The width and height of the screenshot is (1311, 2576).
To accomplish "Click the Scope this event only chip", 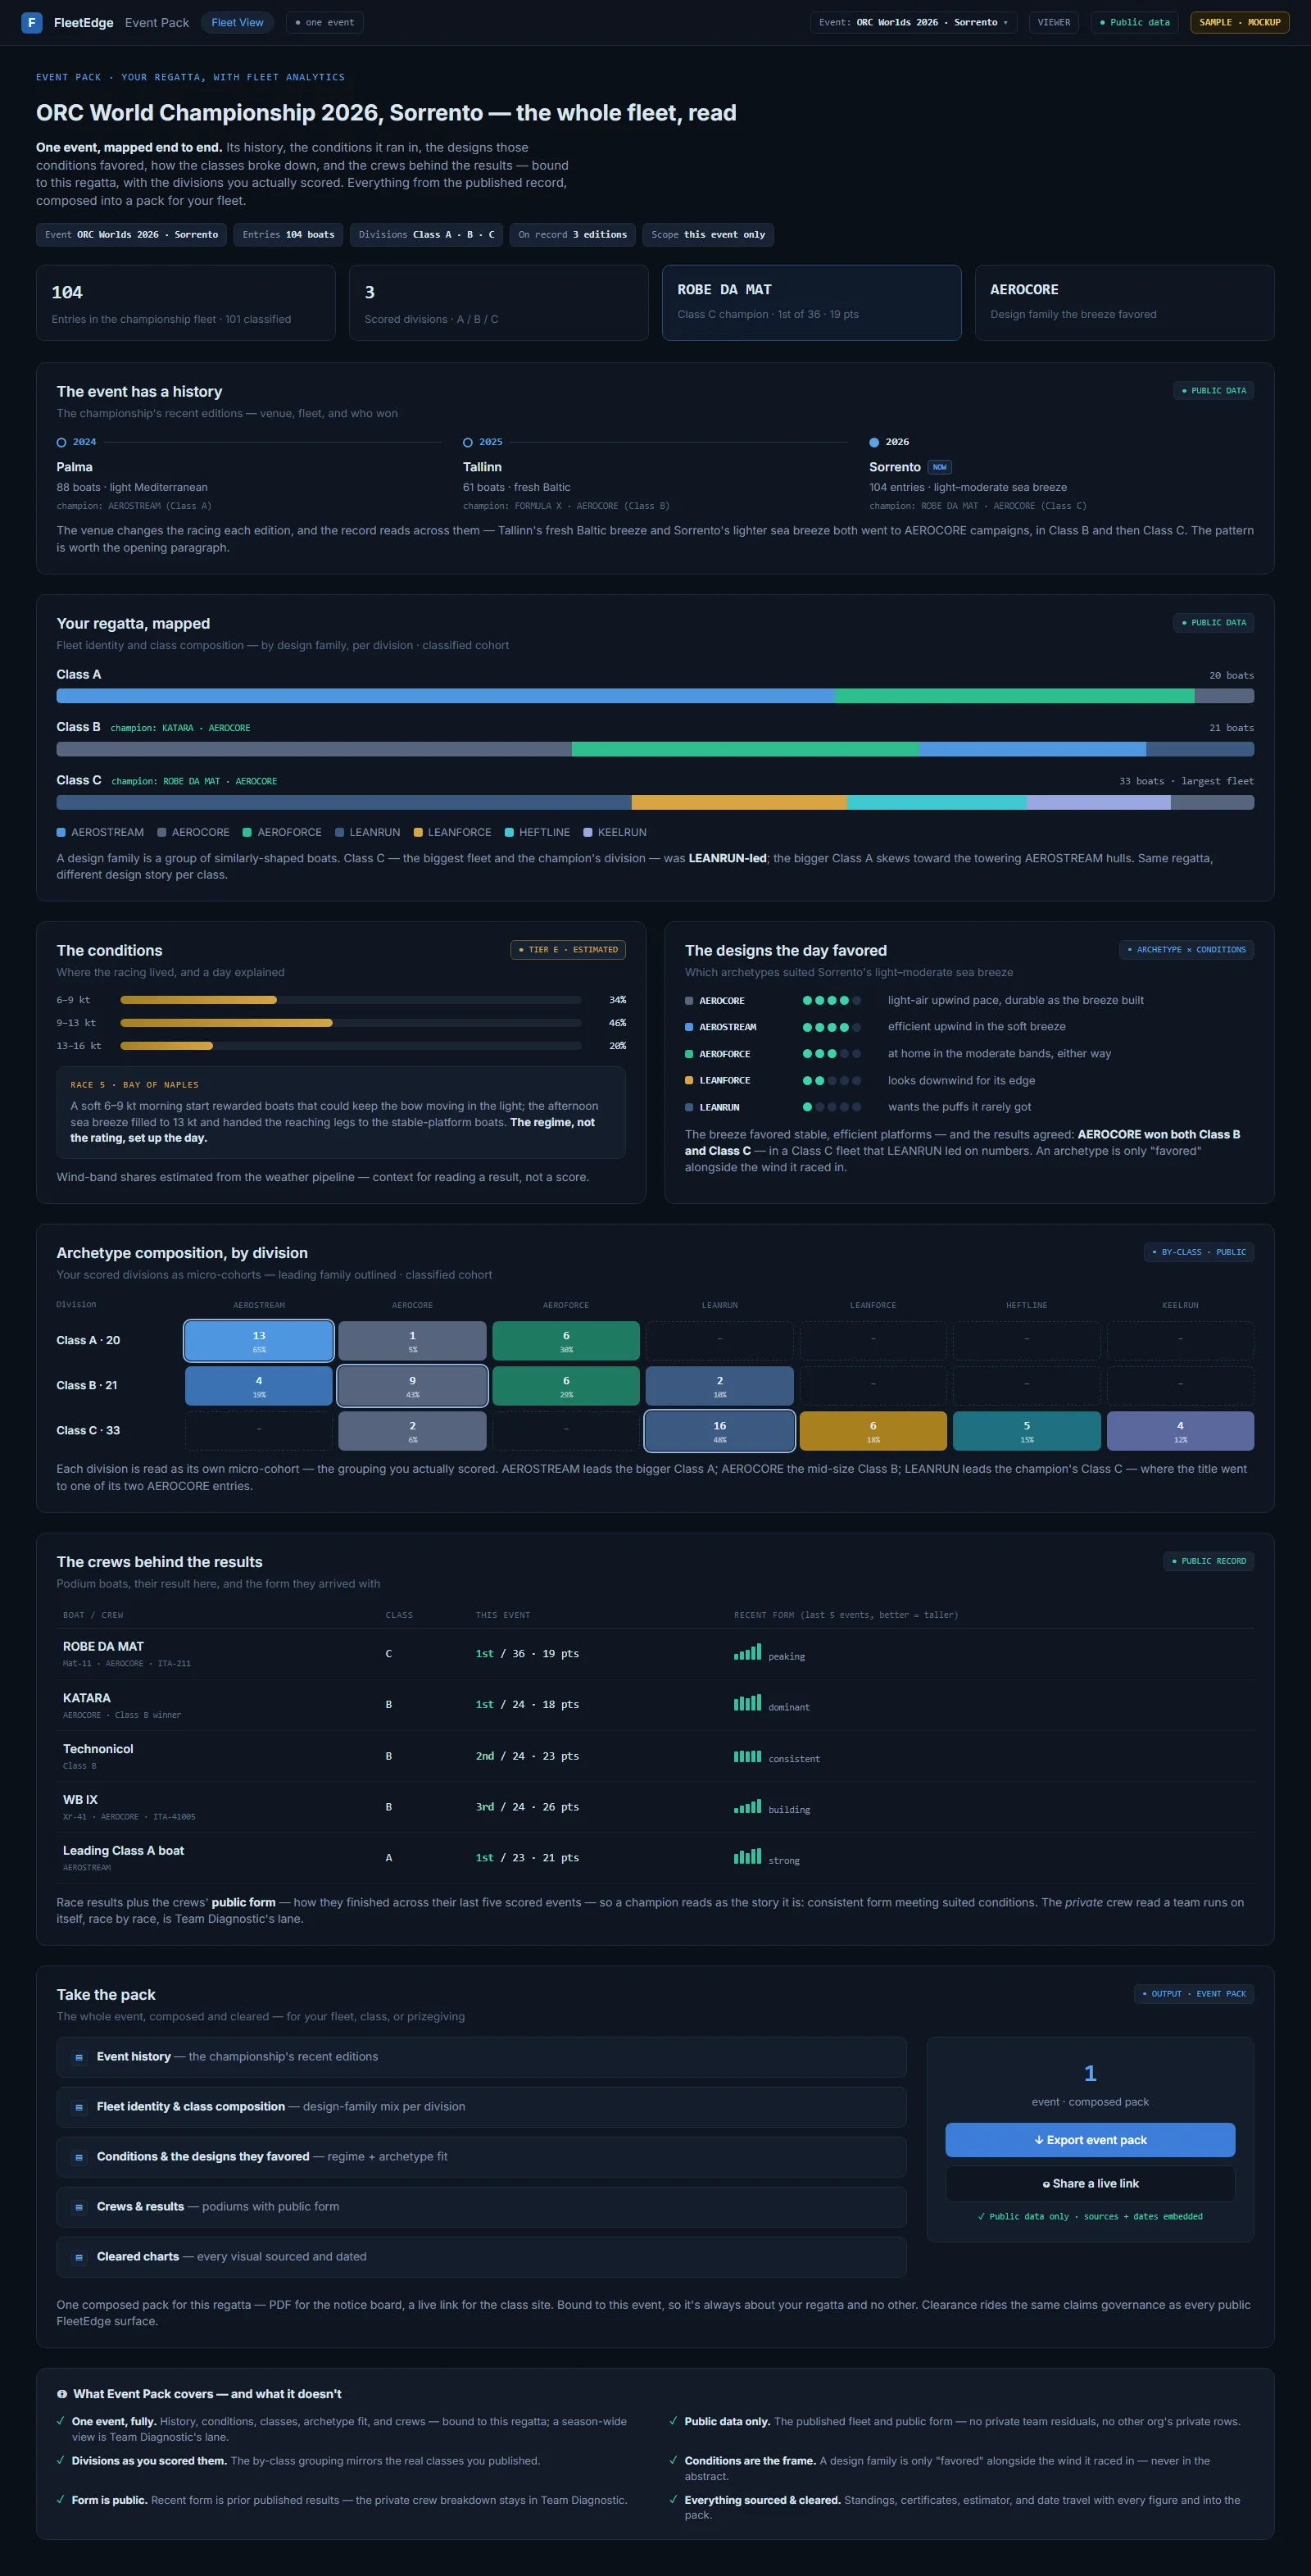I will [x=708, y=235].
